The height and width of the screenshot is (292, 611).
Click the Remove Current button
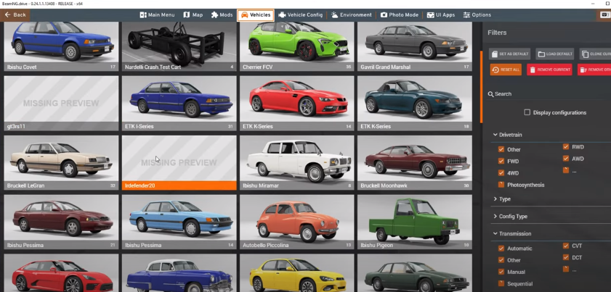(x=549, y=70)
